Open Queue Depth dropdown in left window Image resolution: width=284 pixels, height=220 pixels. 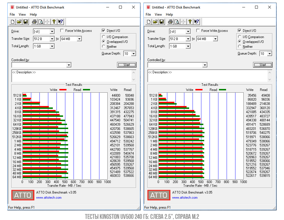tap(134, 54)
